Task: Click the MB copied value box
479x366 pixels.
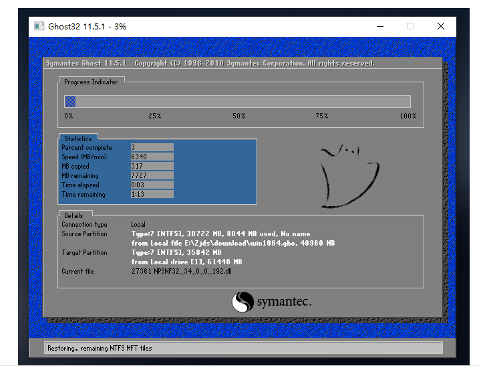Action: [x=152, y=166]
